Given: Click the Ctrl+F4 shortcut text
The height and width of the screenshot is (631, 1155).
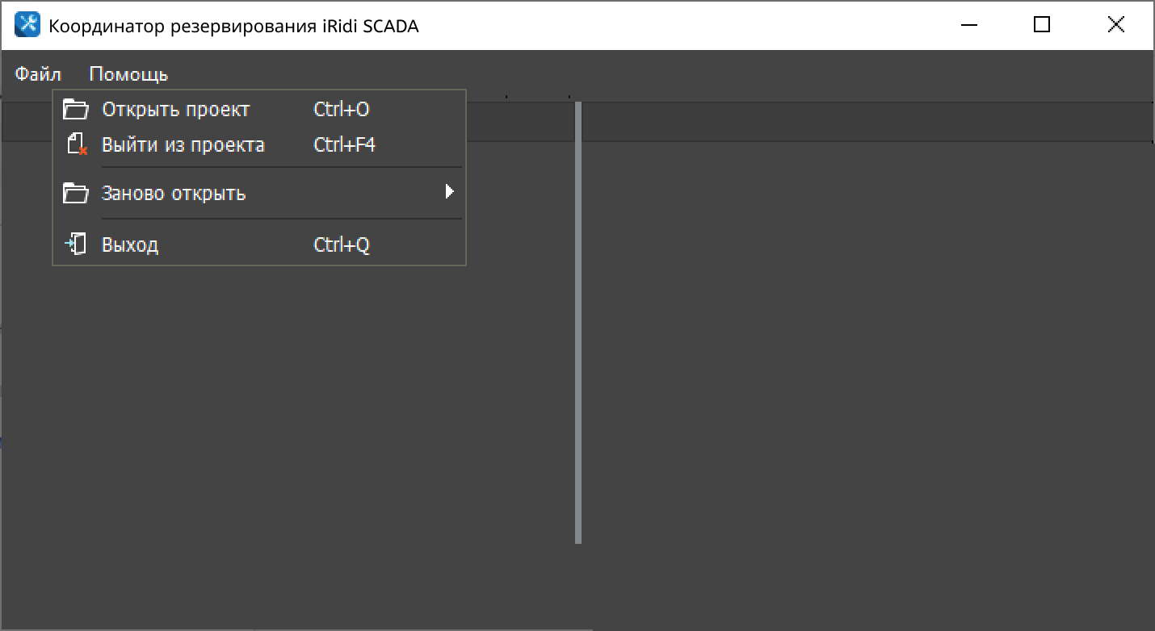Looking at the screenshot, I should pos(345,145).
